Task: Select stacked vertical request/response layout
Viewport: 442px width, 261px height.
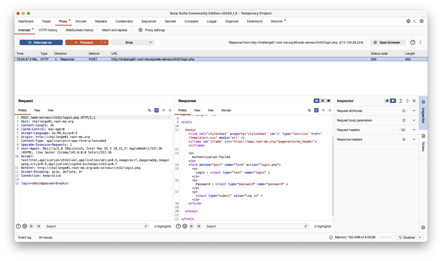Action: [322, 101]
